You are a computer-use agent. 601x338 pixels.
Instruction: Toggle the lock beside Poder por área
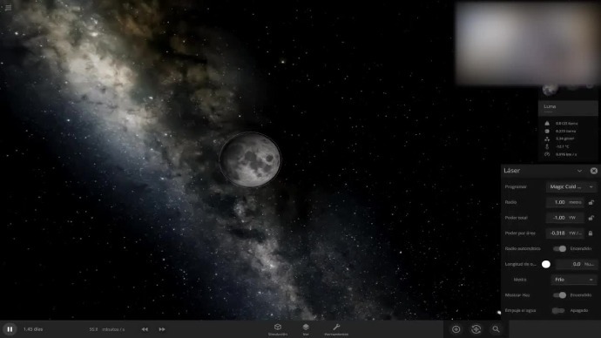click(591, 233)
